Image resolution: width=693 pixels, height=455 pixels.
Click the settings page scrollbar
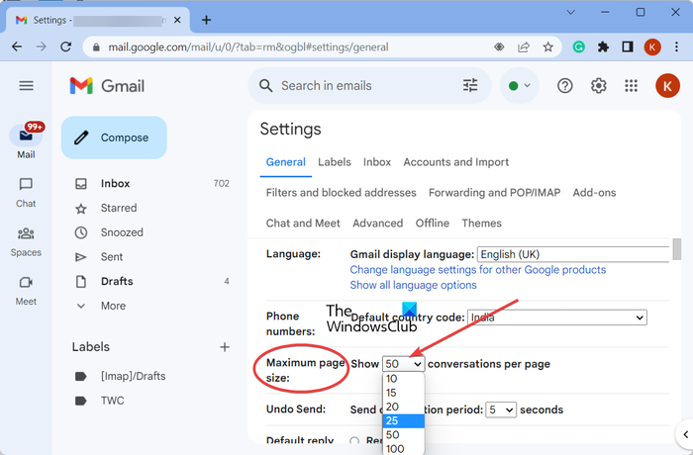point(676,249)
